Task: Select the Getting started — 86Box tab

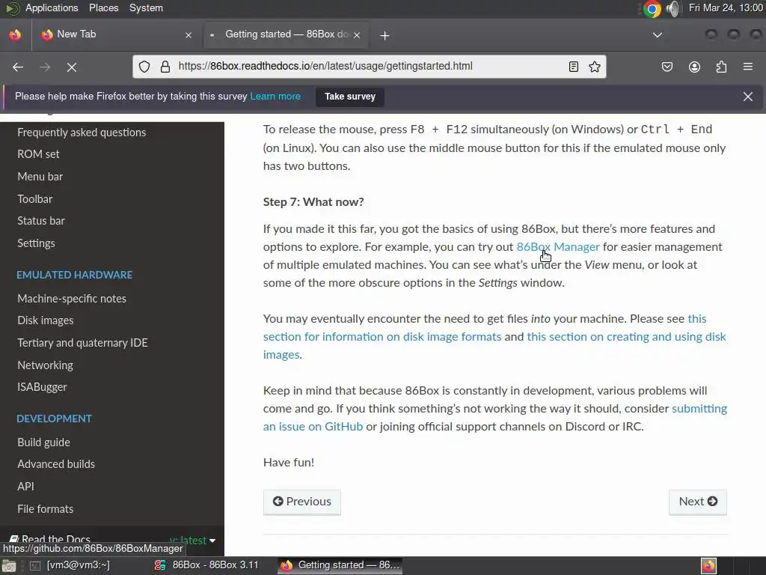Action: (286, 34)
